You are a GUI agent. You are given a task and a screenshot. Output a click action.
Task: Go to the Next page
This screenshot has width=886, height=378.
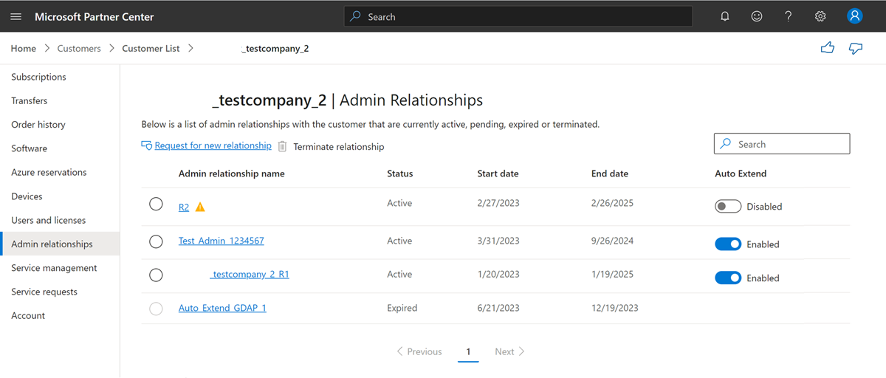pos(509,351)
